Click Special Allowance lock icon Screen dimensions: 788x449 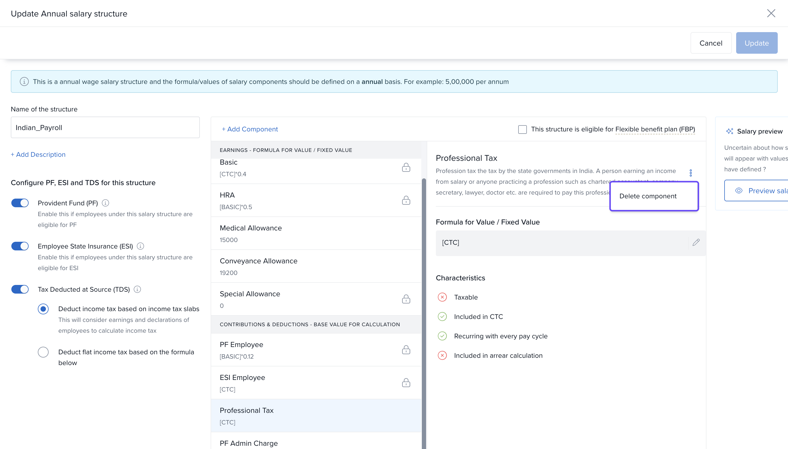click(x=406, y=299)
